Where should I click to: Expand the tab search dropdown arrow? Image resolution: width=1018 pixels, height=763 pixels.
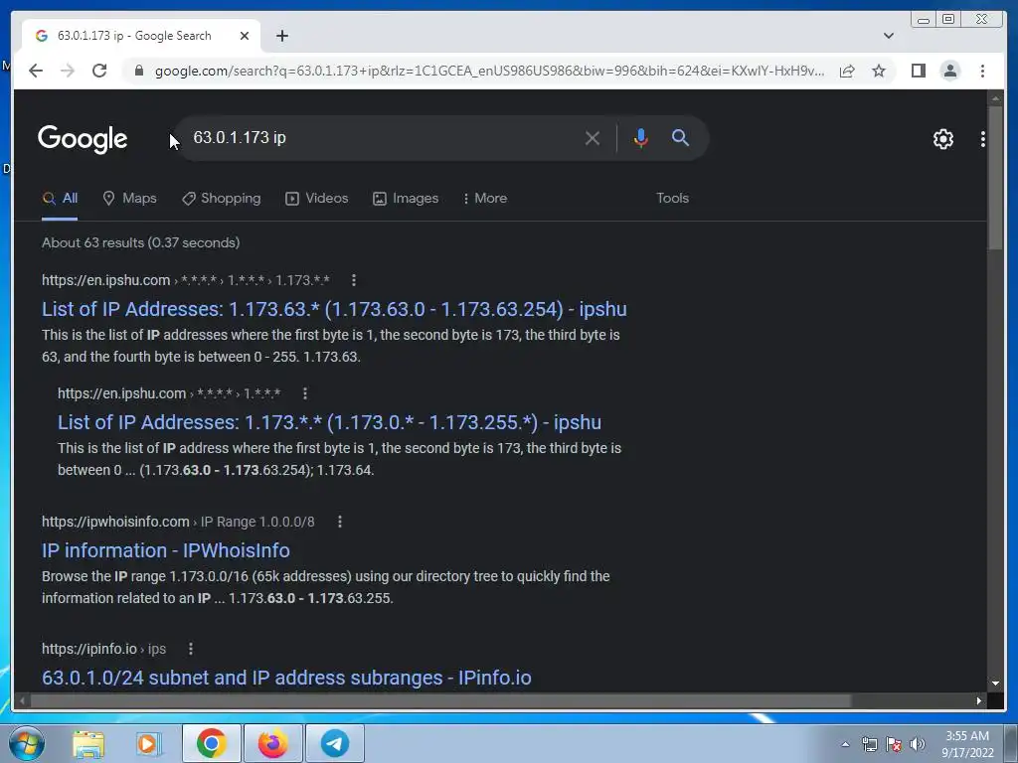(x=888, y=36)
